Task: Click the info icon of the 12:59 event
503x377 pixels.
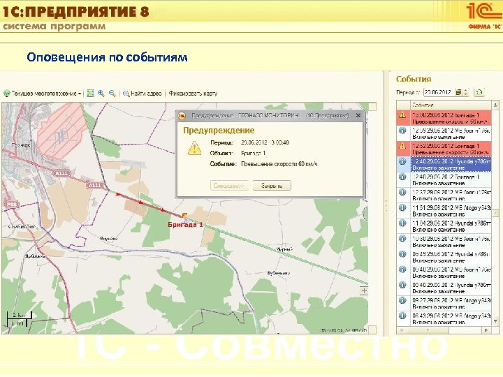Action: (402, 131)
